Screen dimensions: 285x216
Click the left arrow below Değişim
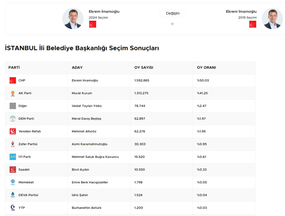[x=173, y=24]
